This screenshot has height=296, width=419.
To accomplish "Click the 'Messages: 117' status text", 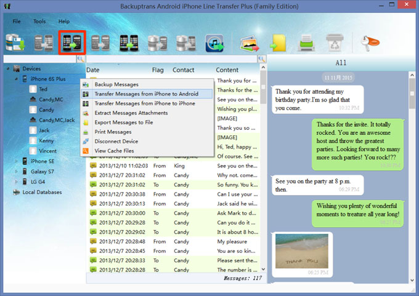I will click(x=242, y=278).
